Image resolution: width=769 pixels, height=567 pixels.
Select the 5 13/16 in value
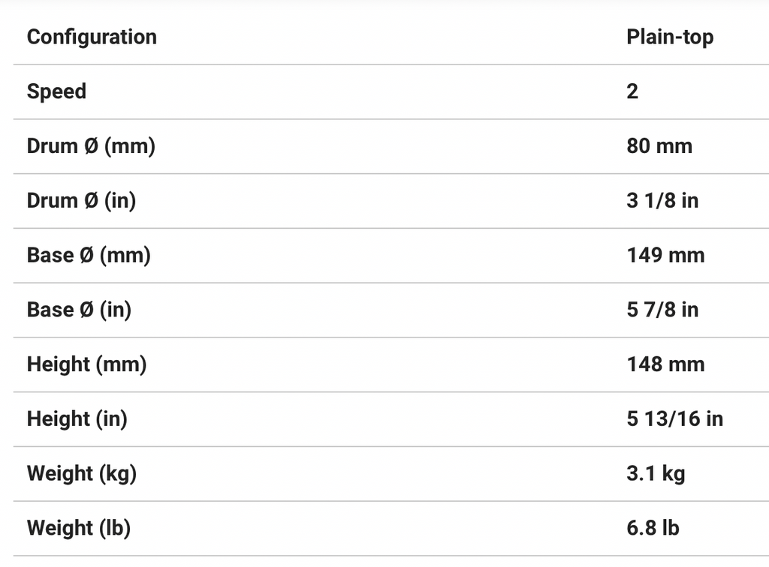click(x=674, y=419)
